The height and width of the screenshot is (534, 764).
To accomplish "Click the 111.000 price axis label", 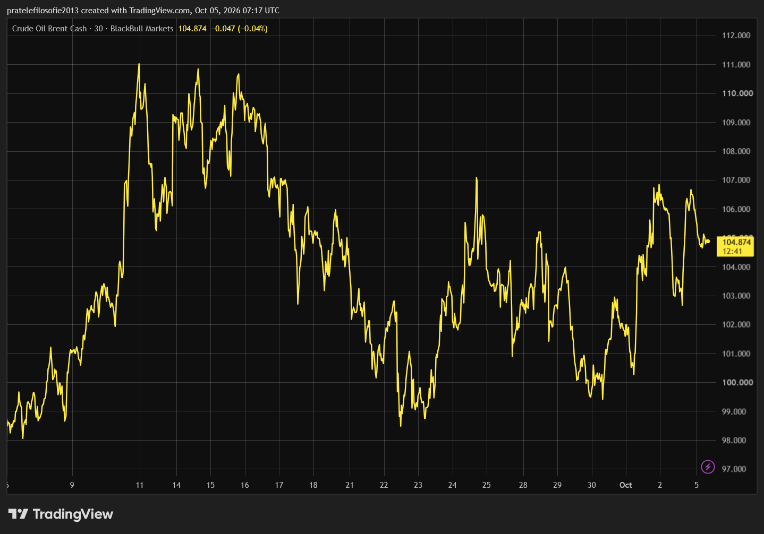I will pyautogui.click(x=736, y=65).
